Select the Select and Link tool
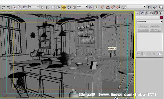 (15, 7)
